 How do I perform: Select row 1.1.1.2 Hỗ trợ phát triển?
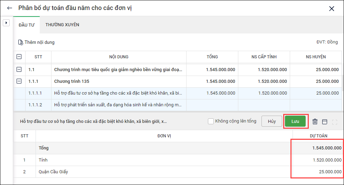click(x=117, y=105)
